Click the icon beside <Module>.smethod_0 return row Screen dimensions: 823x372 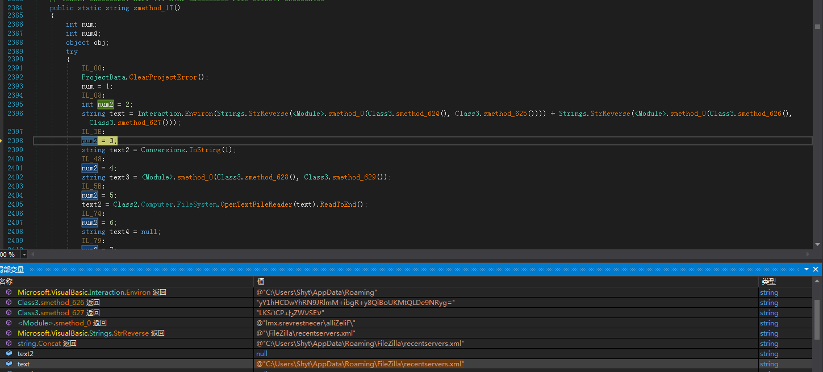point(9,323)
